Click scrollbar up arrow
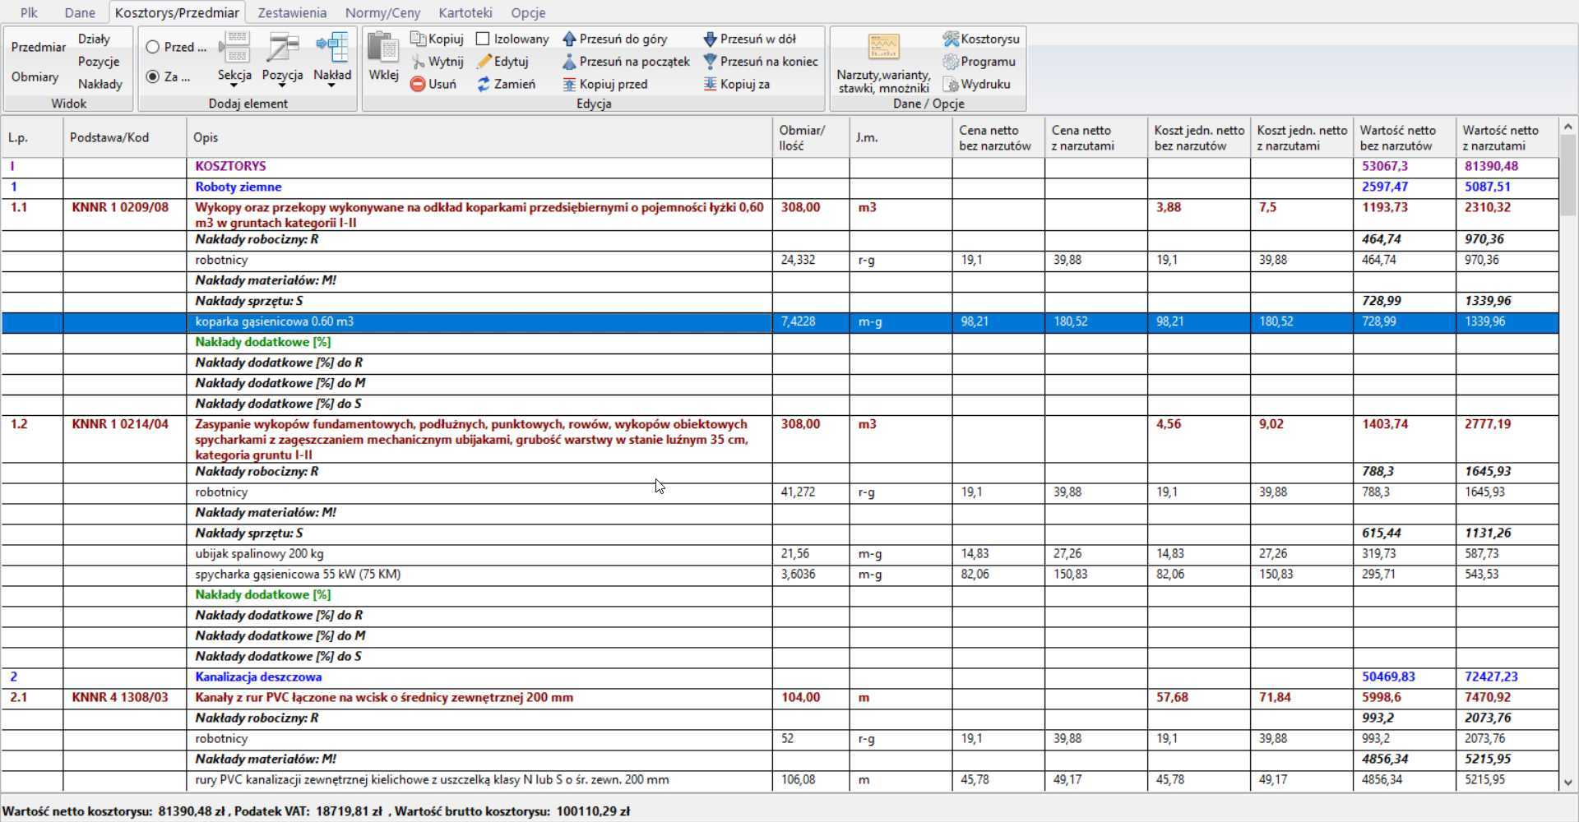This screenshot has width=1579, height=822. point(1567,127)
